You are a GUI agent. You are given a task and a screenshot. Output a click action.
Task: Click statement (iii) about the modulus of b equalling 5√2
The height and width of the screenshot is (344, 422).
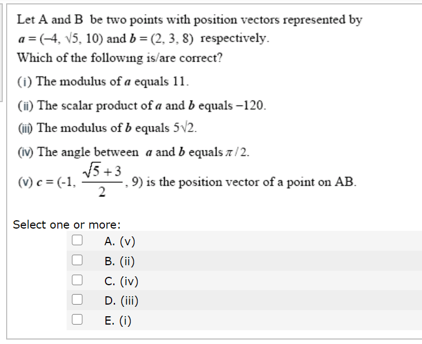(107, 128)
